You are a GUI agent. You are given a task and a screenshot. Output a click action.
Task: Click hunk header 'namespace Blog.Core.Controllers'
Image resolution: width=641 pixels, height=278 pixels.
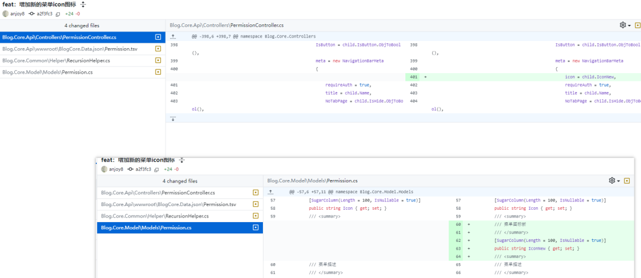tap(253, 36)
